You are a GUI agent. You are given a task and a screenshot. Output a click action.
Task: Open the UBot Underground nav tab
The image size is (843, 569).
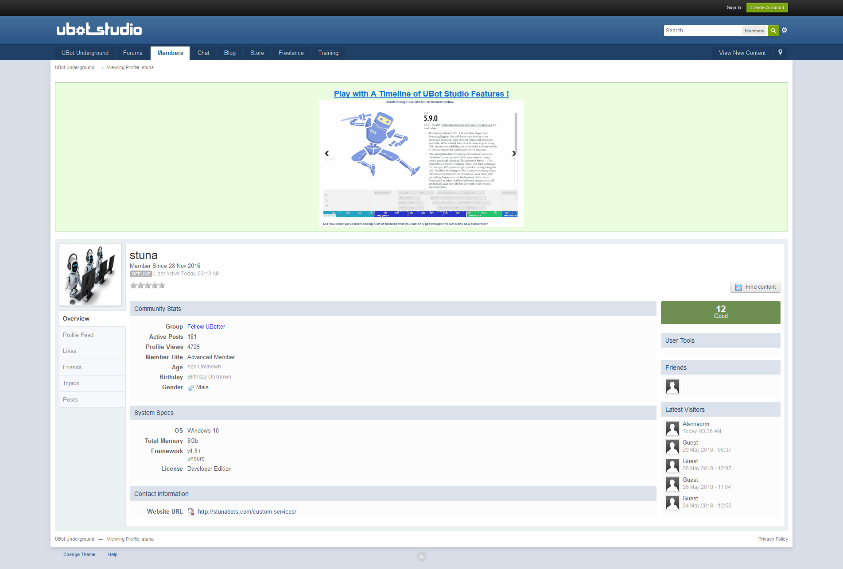85,53
